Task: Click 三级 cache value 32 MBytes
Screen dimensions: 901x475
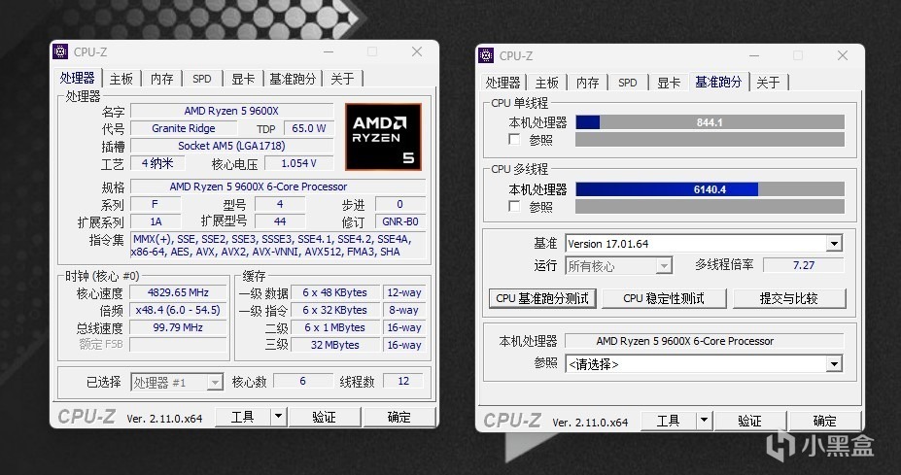Action: pyautogui.click(x=335, y=345)
